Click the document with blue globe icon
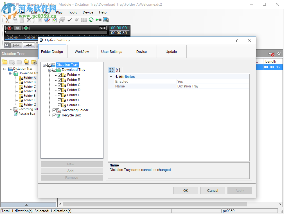 click(x=47, y=20)
